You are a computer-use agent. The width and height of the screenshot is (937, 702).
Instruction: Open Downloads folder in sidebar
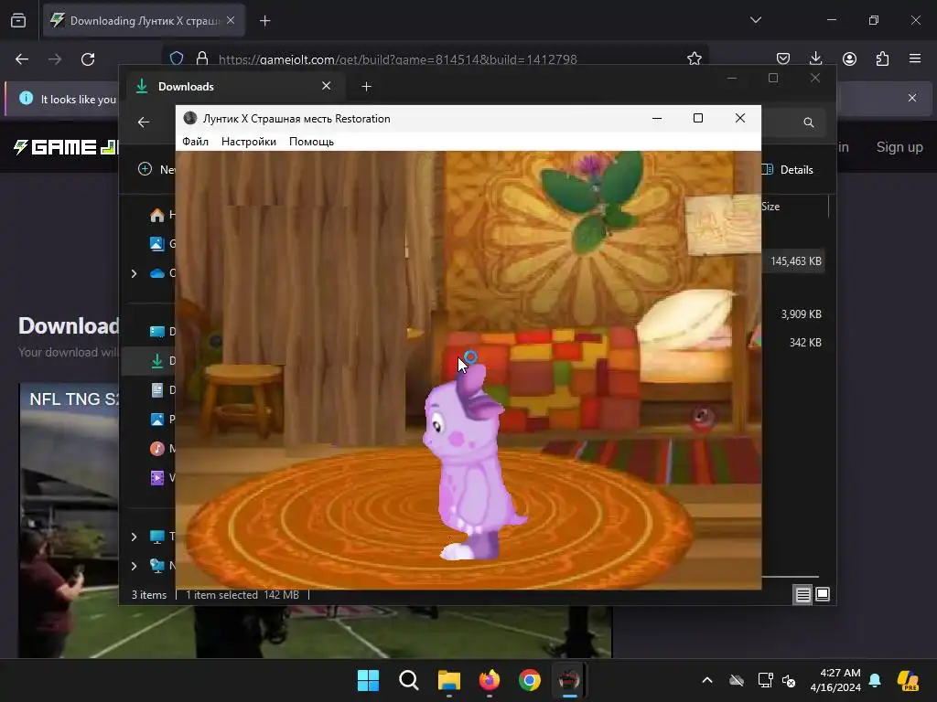pyautogui.click(x=157, y=360)
